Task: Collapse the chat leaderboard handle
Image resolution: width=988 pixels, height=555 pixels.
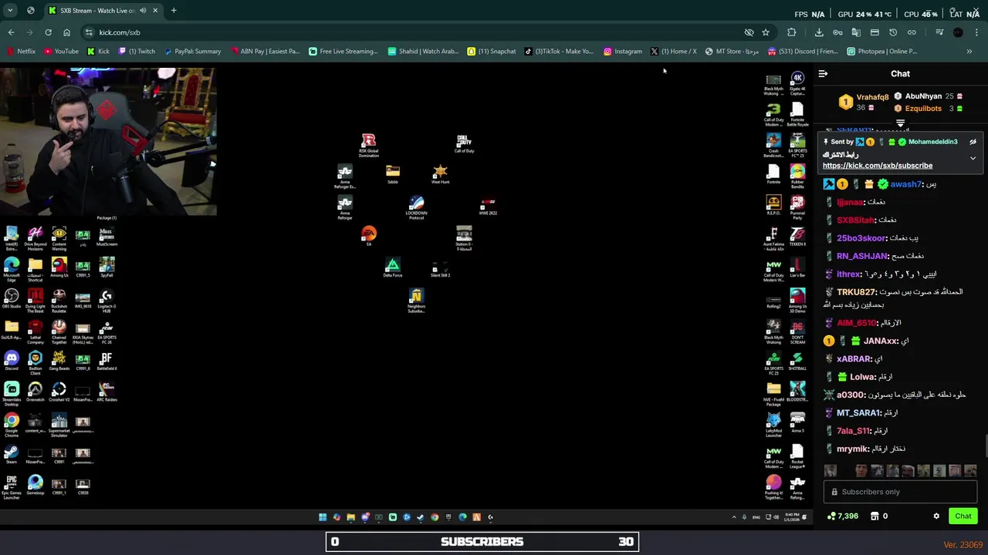Action: point(900,123)
